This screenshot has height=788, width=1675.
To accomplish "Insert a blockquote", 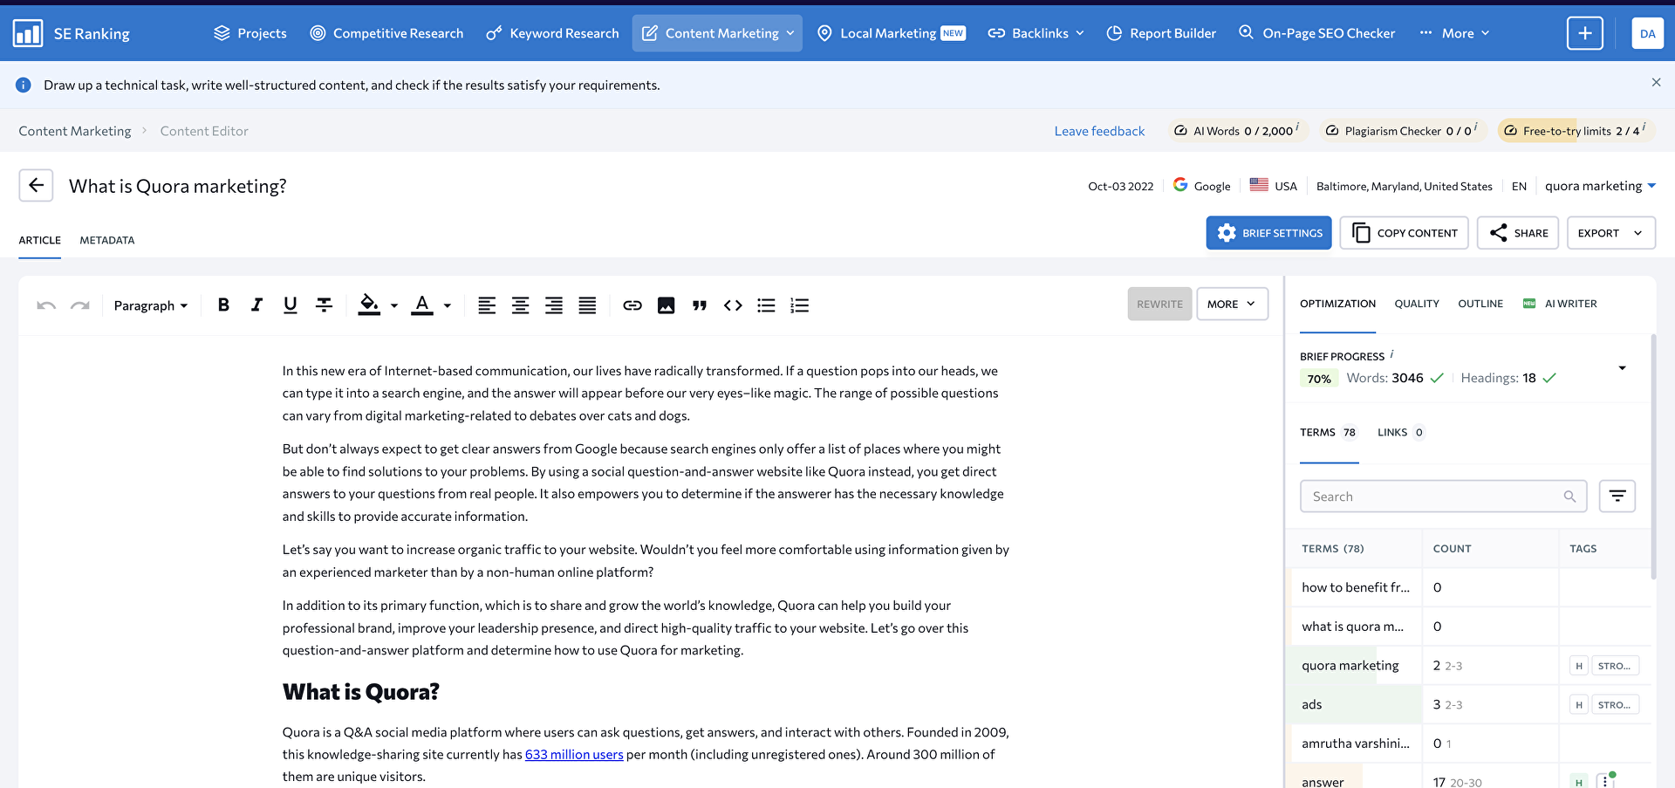I will pos(700,305).
